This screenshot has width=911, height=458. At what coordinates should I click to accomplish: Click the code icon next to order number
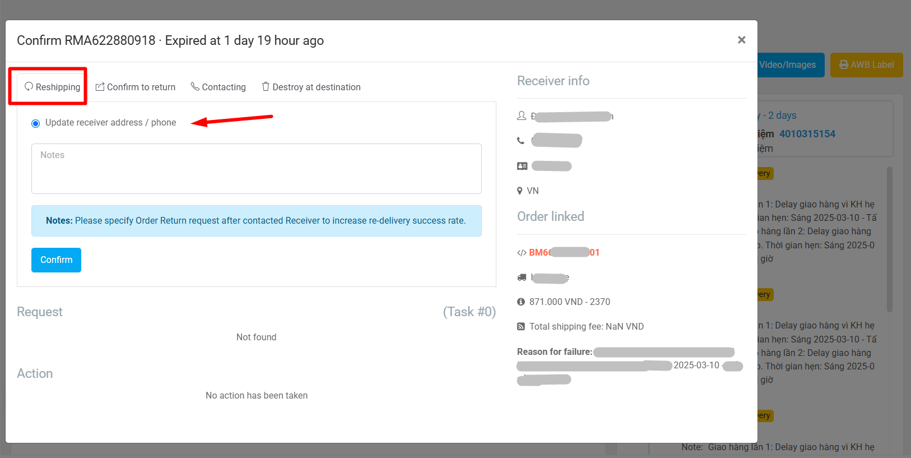coord(522,253)
